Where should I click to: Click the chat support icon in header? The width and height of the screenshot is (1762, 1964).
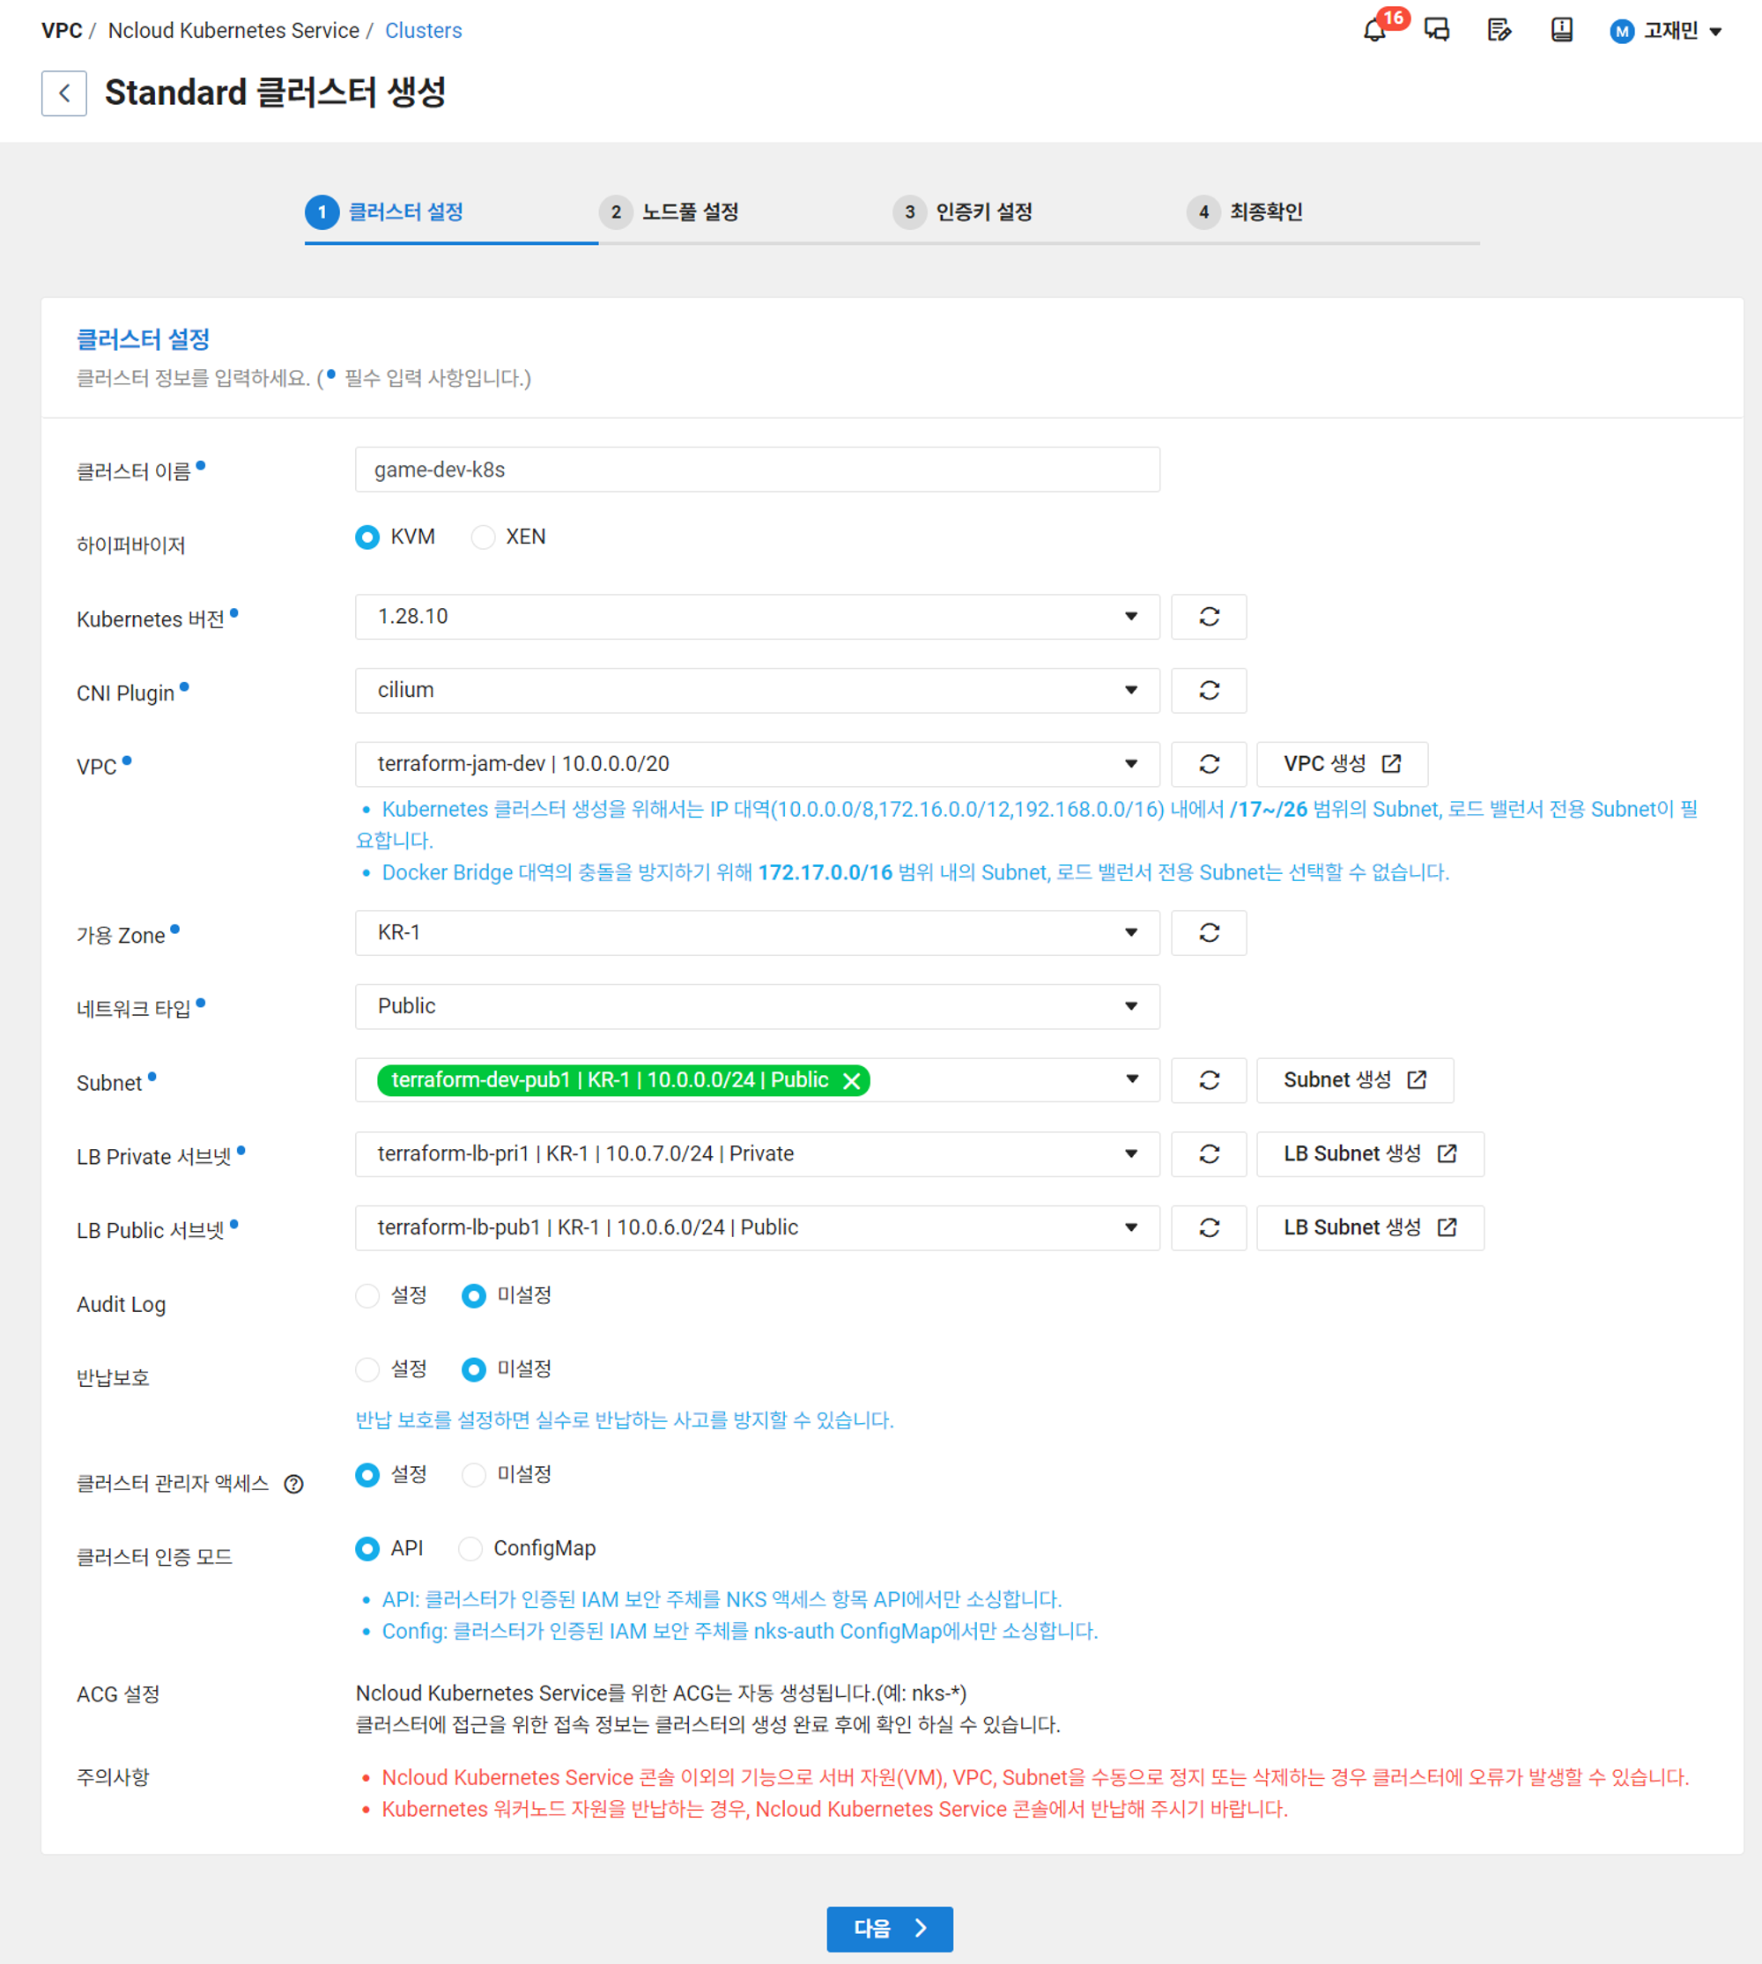(1437, 30)
